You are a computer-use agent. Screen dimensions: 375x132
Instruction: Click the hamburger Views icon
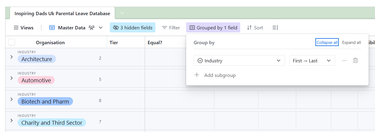pyautogui.click(x=16, y=28)
